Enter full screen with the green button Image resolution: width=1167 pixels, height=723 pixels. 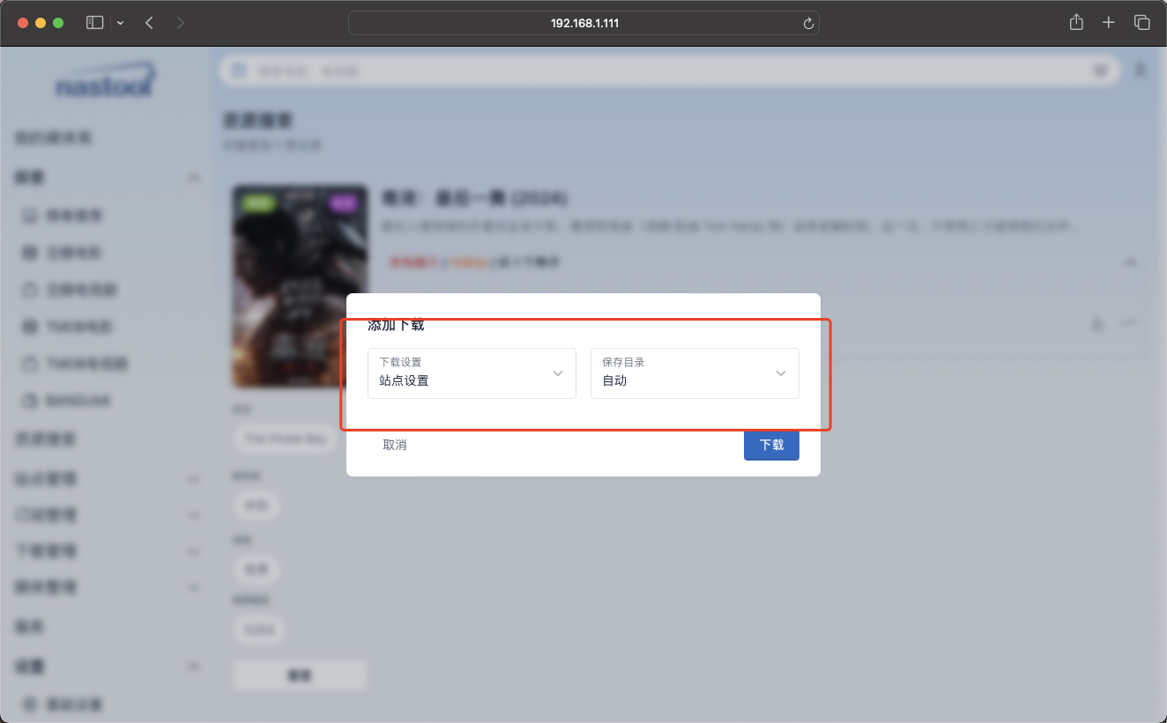coord(58,23)
